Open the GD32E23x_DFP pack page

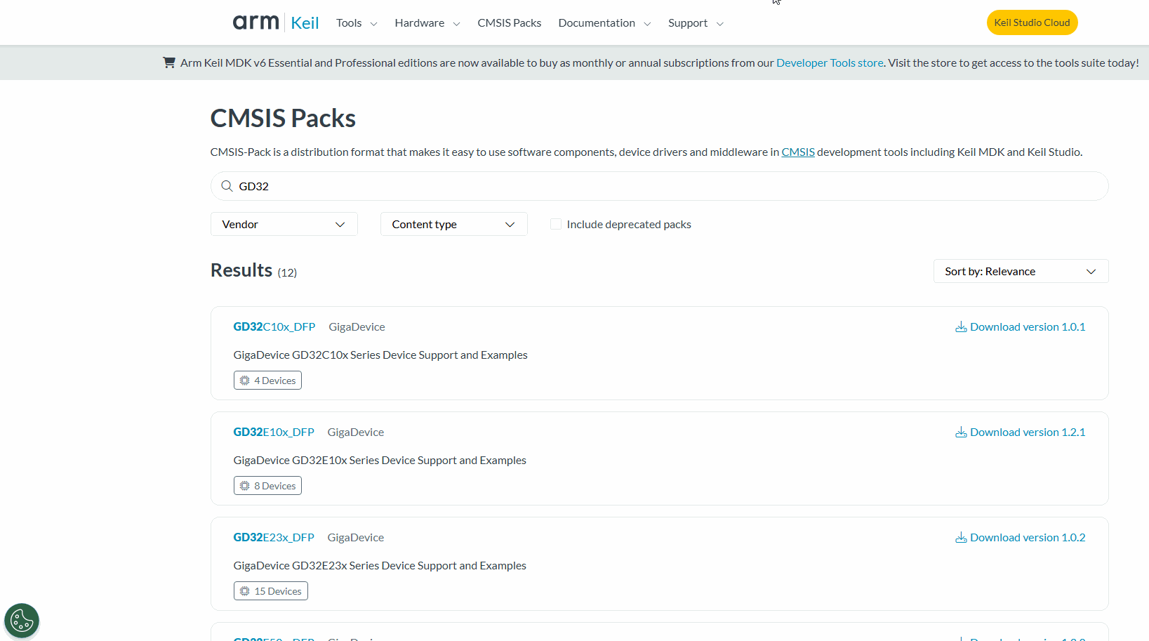tap(274, 537)
